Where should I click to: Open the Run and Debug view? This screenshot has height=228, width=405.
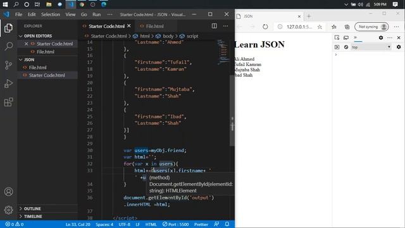(x=8, y=83)
